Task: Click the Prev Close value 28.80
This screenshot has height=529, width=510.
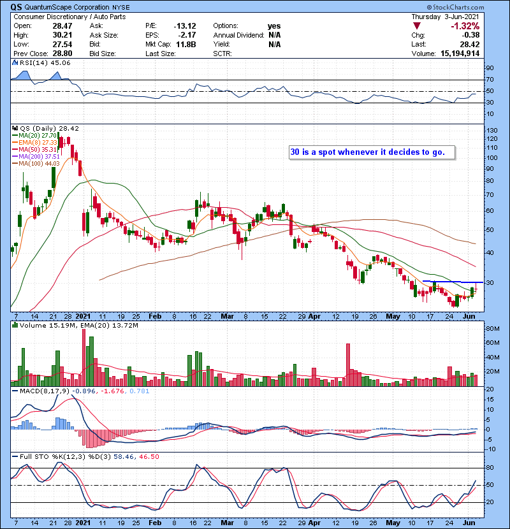Action: pyautogui.click(x=62, y=54)
